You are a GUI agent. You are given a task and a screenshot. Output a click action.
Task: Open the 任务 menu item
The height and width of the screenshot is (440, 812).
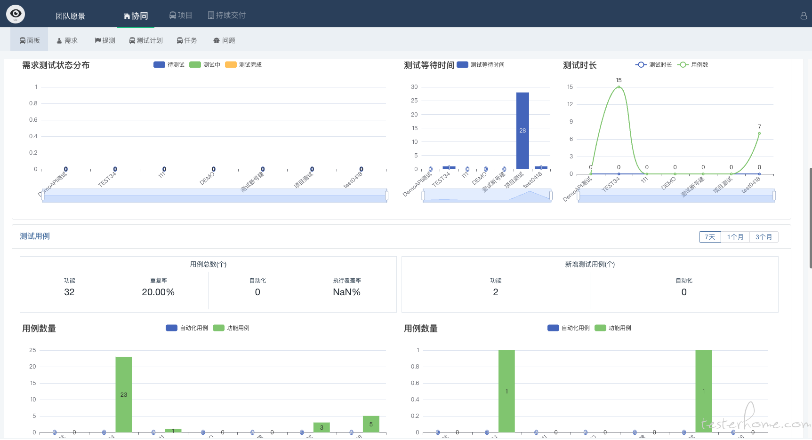[x=187, y=40]
